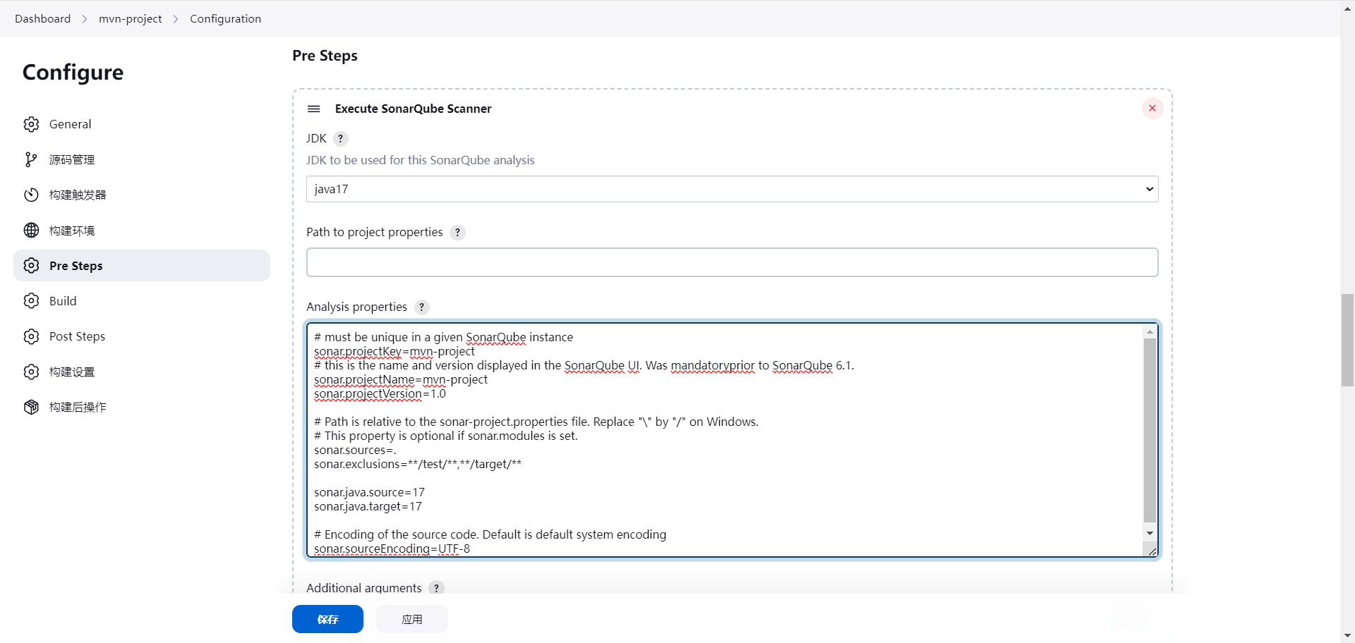Screen dimensions: 1355x643
Task: Go to the Post Steps section
Action: pos(142,336)
